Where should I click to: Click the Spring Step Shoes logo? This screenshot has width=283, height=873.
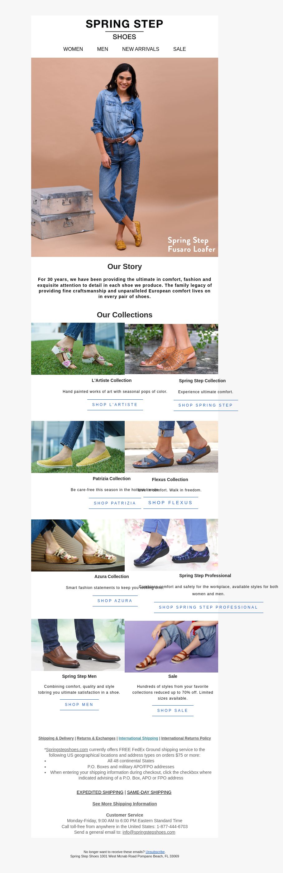coord(124,30)
